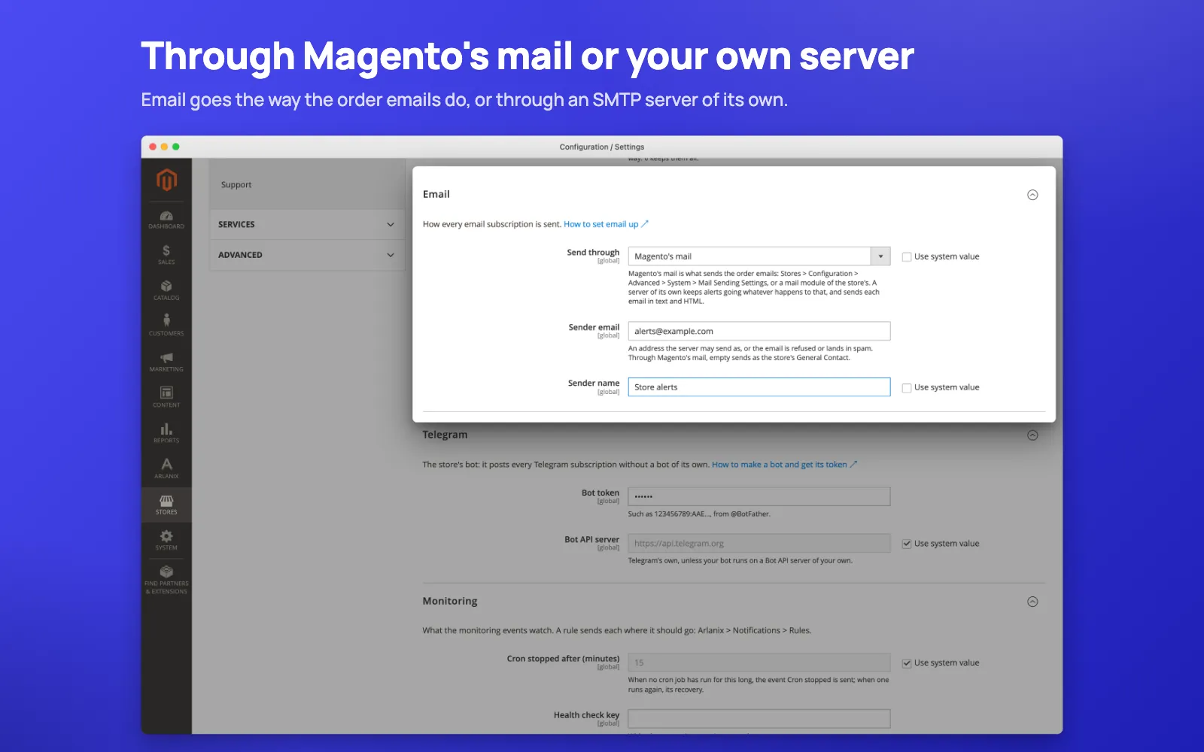Screen dimensions: 1204x752
Task: Click the Monitoring section heading
Action: tap(450, 601)
